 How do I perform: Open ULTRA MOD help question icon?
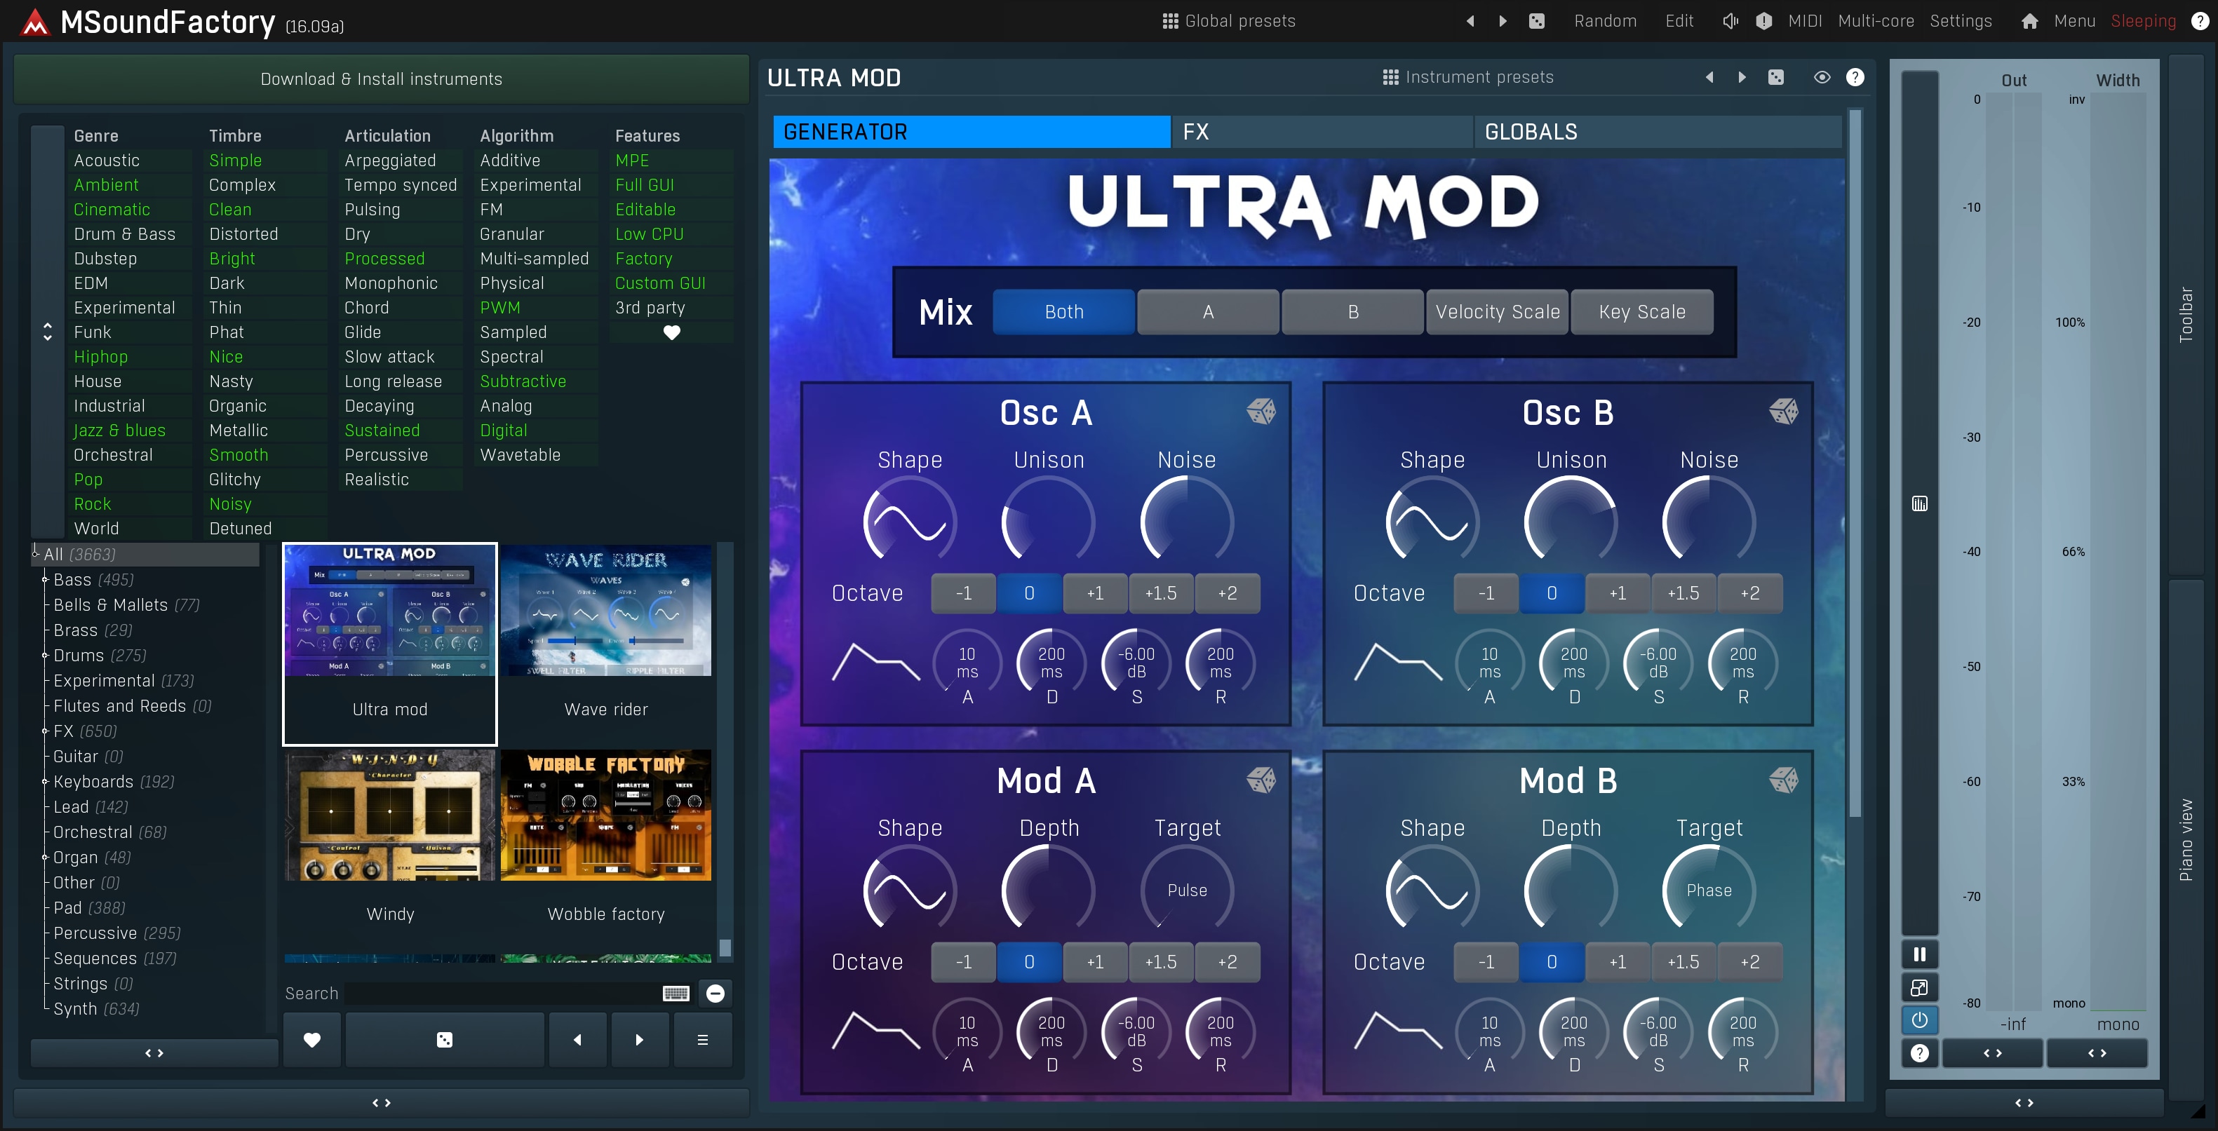(x=1855, y=77)
